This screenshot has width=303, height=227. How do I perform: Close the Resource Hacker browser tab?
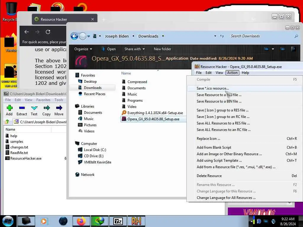[x=93, y=19]
